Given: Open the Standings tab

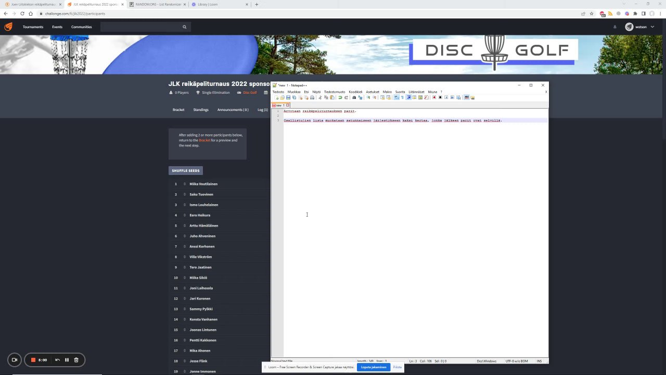Looking at the screenshot, I should 201,110.
